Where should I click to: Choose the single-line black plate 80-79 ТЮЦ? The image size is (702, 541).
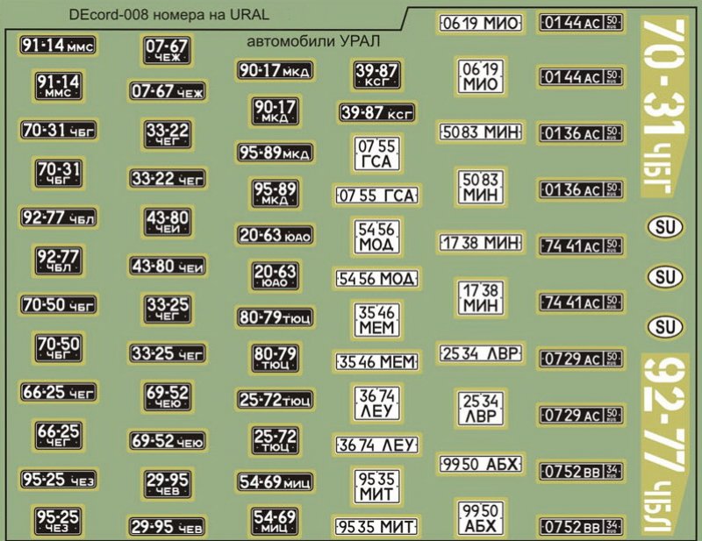[275, 317]
